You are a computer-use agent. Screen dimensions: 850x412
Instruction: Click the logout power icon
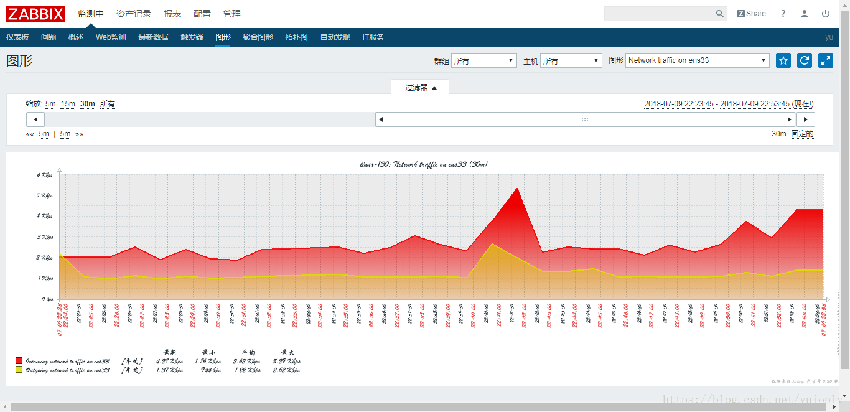tap(826, 14)
